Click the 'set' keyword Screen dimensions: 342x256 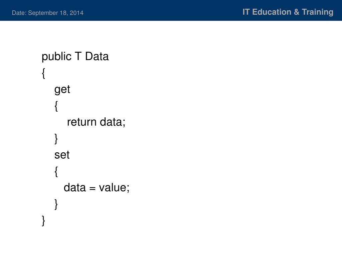62,155
